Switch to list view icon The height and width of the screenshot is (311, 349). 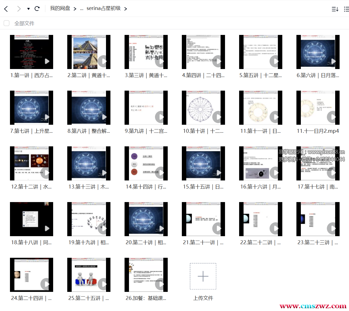[x=346, y=9]
